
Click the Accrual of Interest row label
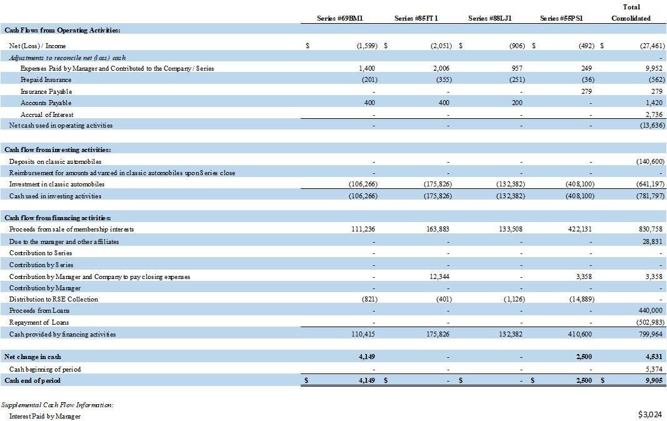47,114
